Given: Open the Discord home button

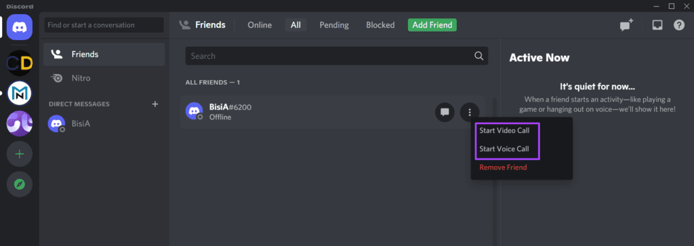Looking at the screenshot, I should pos(20,27).
